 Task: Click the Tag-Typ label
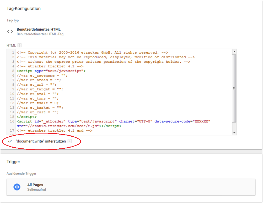click(13, 20)
